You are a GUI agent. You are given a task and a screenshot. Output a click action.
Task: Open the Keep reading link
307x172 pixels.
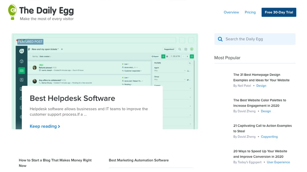pyautogui.click(x=45, y=126)
